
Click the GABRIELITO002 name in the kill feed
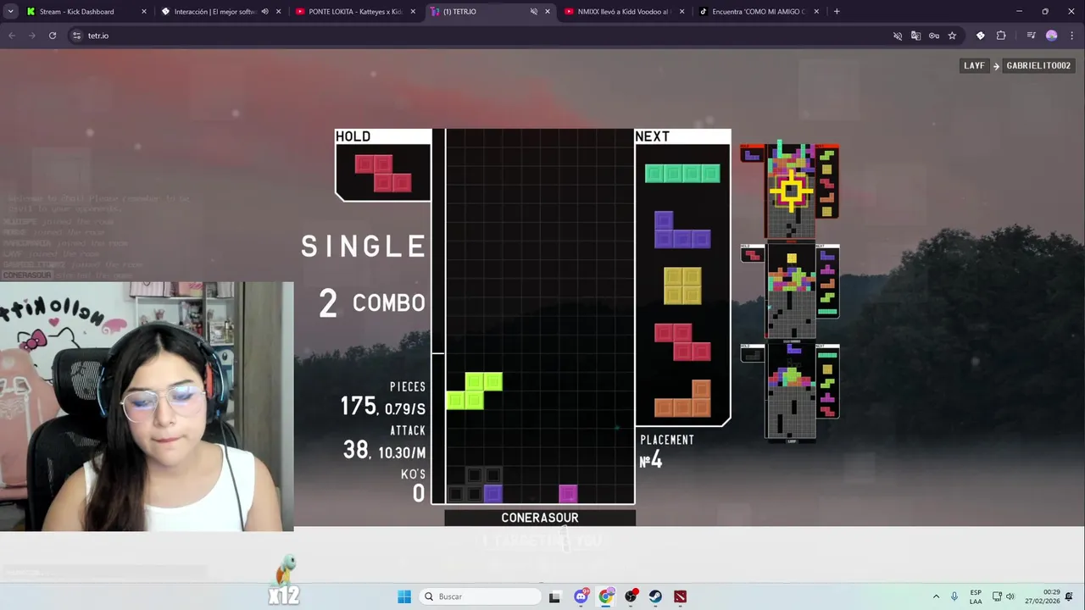pos(1038,65)
